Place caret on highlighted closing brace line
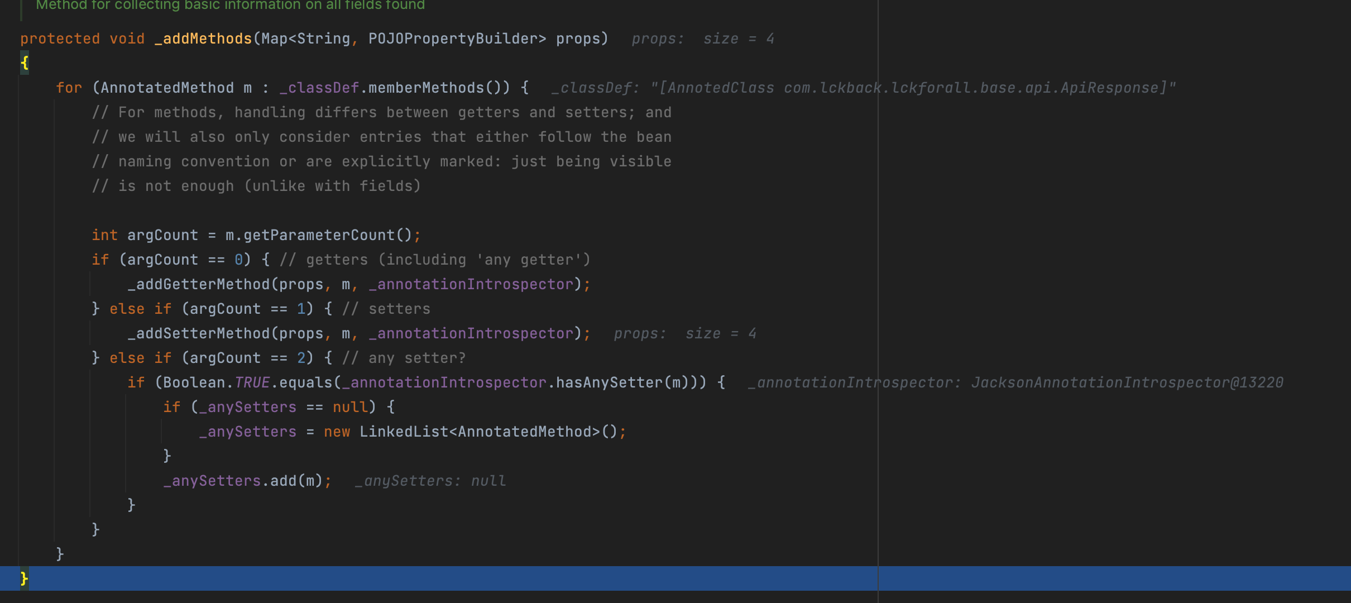The width and height of the screenshot is (1351, 603). [x=25, y=578]
